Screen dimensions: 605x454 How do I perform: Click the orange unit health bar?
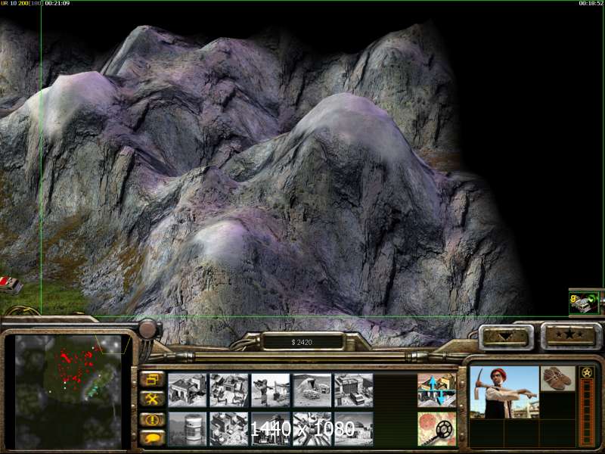coord(588,412)
